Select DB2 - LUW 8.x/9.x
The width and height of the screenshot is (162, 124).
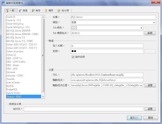(24, 62)
